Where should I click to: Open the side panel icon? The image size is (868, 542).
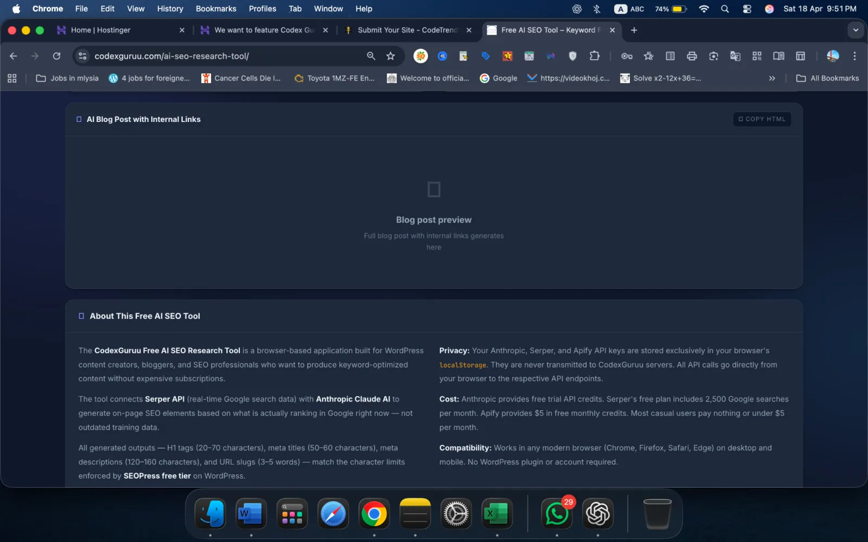800,56
